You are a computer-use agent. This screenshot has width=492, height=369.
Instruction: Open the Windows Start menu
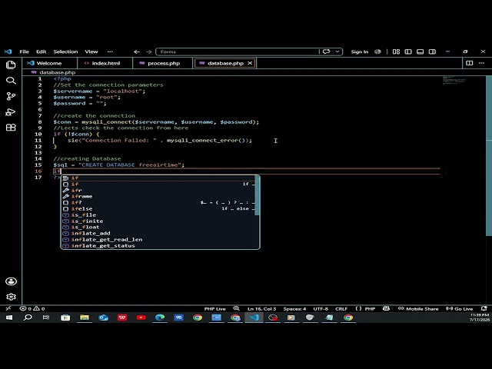tap(9, 317)
